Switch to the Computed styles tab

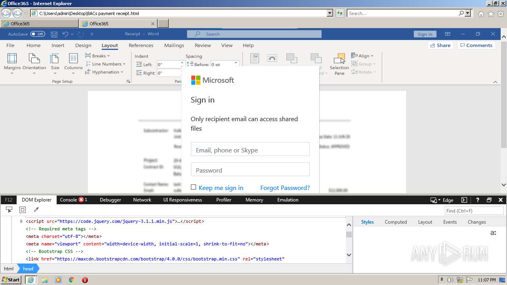click(396, 222)
